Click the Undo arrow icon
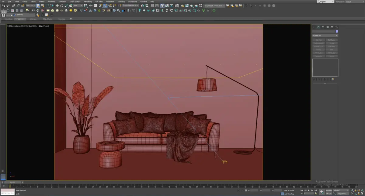 point(3,5)
